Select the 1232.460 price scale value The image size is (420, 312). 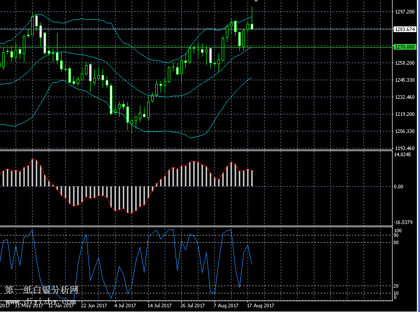tap(405, 97)
